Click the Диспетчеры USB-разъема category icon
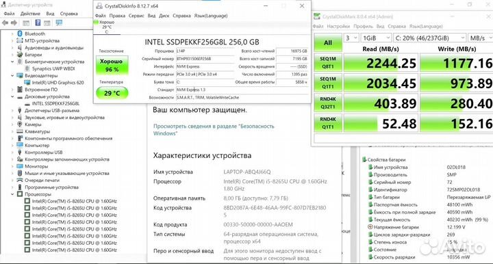Image resolution: width=493 pixels, height=264 pixels. pos(20,111)
